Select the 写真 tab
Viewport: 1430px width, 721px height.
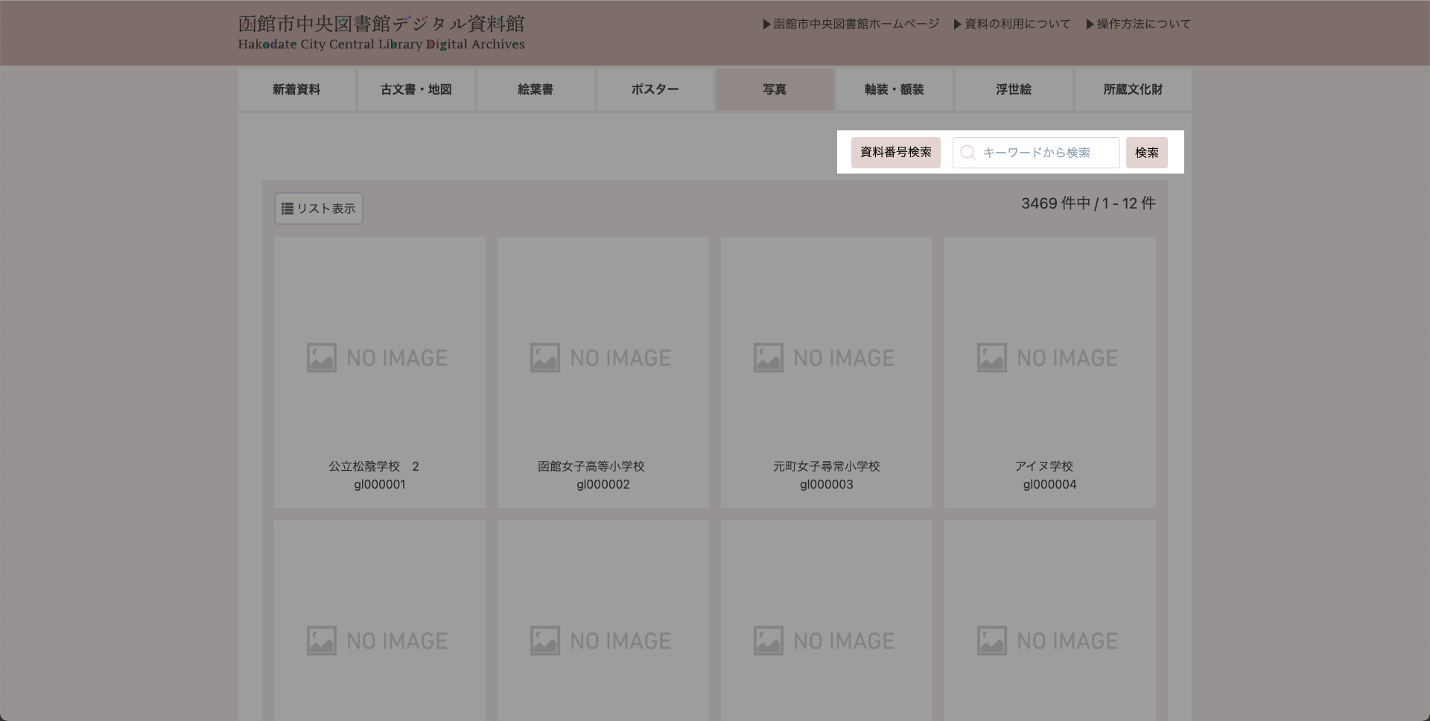click(x=775, y=89)
